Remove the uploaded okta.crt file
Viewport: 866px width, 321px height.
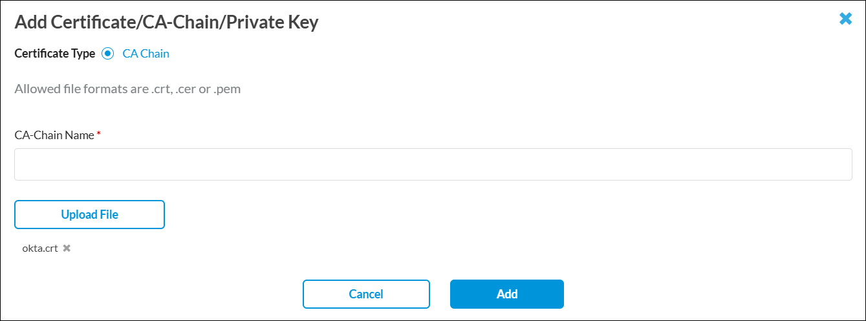click(67, 248)
